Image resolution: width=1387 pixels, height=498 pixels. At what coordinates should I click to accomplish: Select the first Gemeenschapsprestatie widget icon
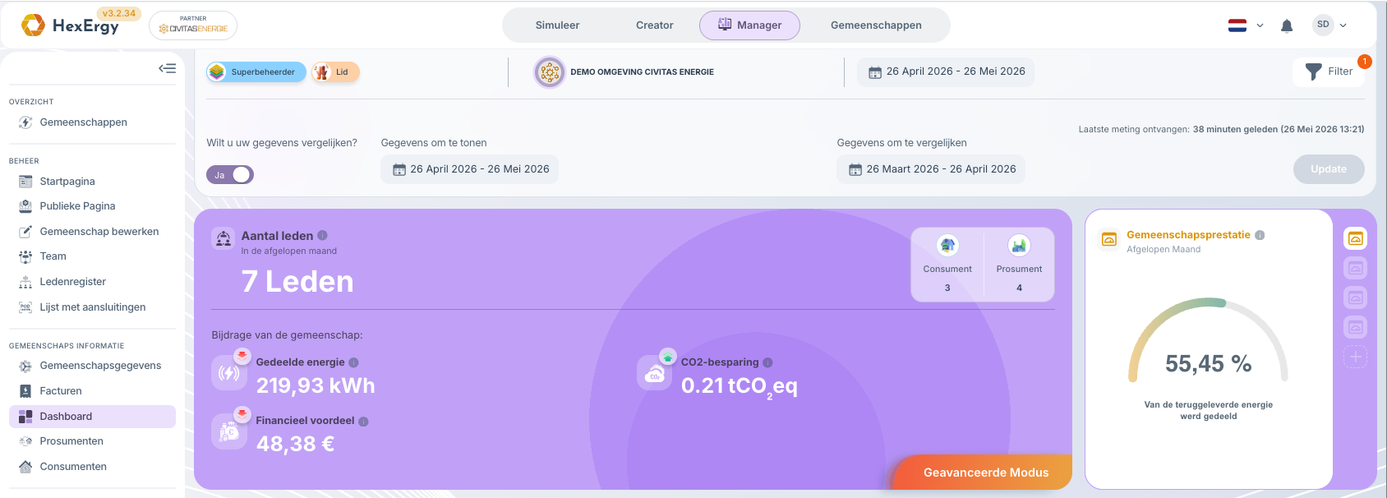tap(1356, 238)
